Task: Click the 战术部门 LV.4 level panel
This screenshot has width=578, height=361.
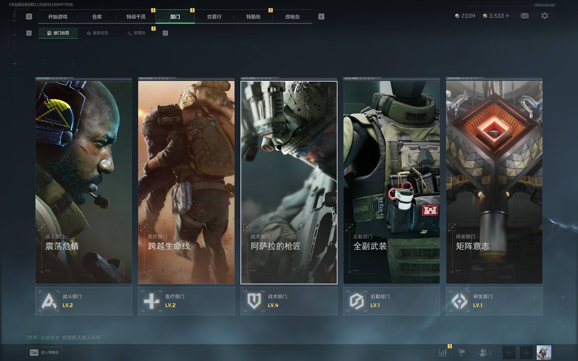Action: (x=289, y=301)
